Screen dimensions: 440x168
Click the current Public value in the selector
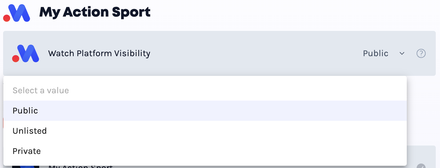click(x=375, y=53)
